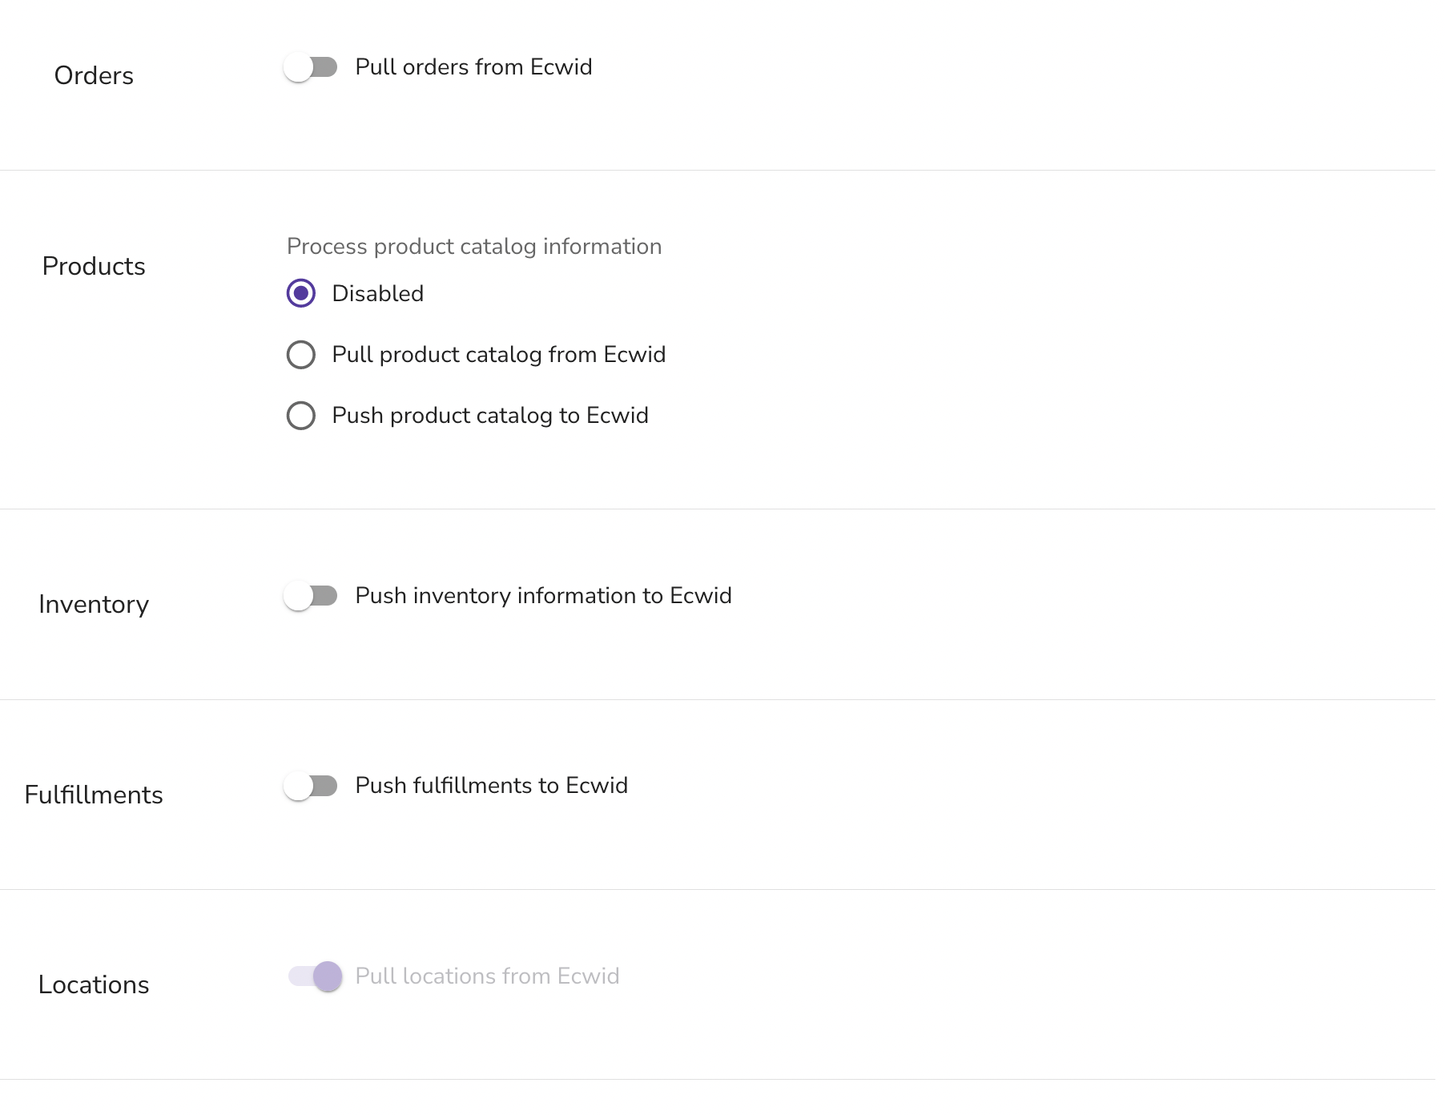Click the Disabled option text label
1445x1115 pixels.
[377, 293]
